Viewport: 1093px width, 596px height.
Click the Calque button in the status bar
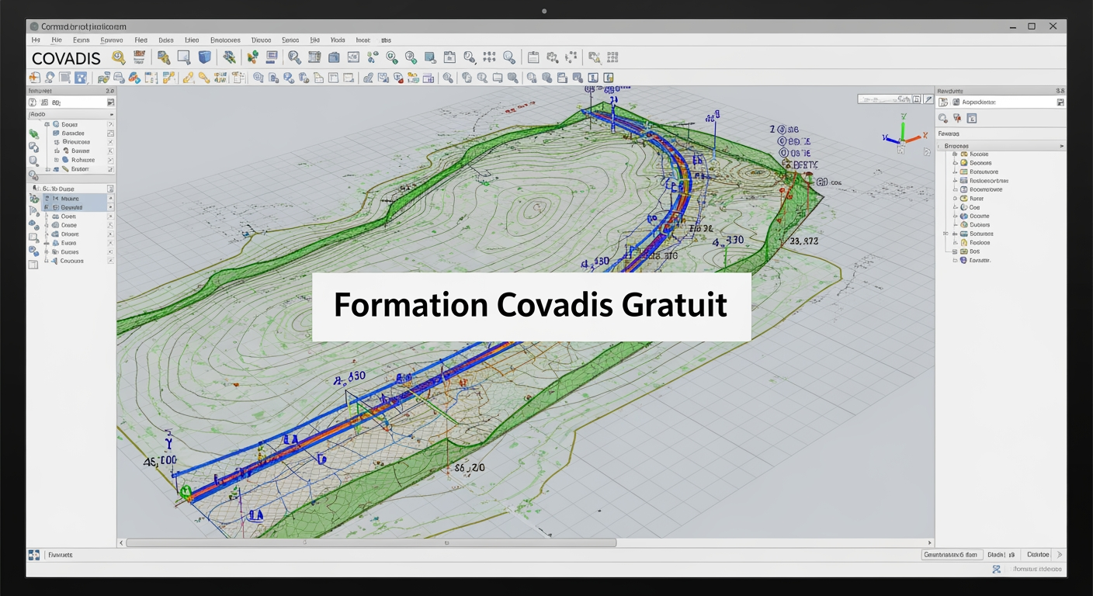click(1038, 554)
